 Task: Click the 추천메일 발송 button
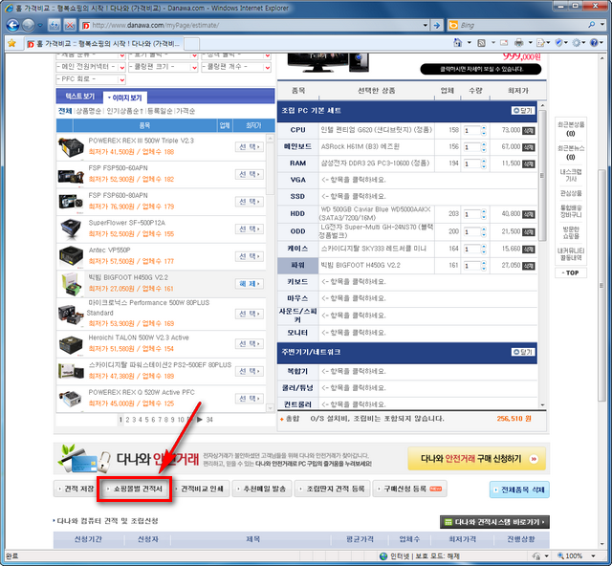coord(262,489)
